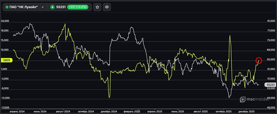277x114 pixels.
Task: Click the 77,000 right-axis label
Action: (272, 31)
